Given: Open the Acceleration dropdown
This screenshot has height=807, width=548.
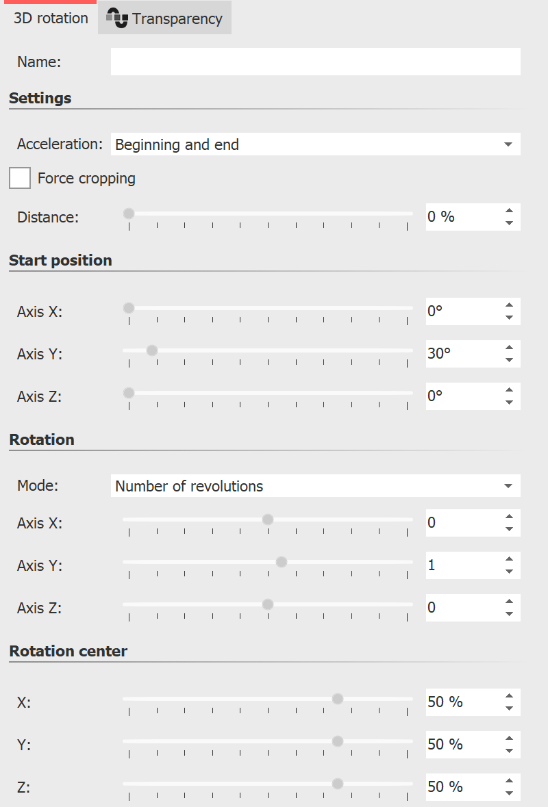Looking at the screenshot, I should 315,144.
